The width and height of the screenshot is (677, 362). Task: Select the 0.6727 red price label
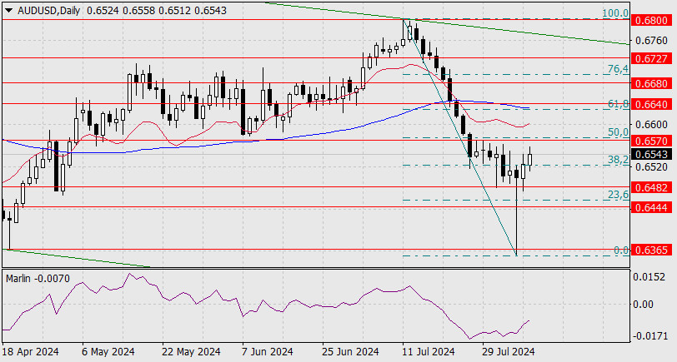pos(652,57)
